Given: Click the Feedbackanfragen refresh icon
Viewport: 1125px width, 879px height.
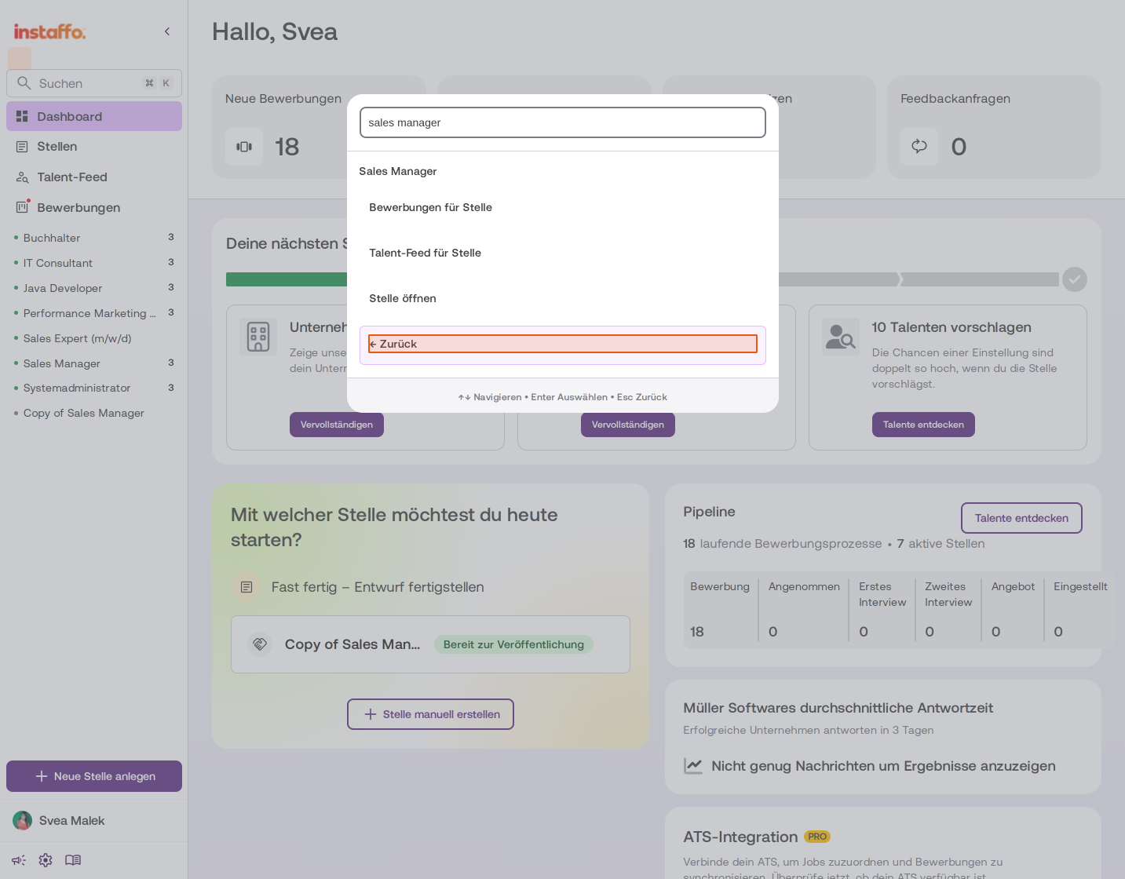Looking at the screenshot, I should pyautogui.click(x=919, y=147).
